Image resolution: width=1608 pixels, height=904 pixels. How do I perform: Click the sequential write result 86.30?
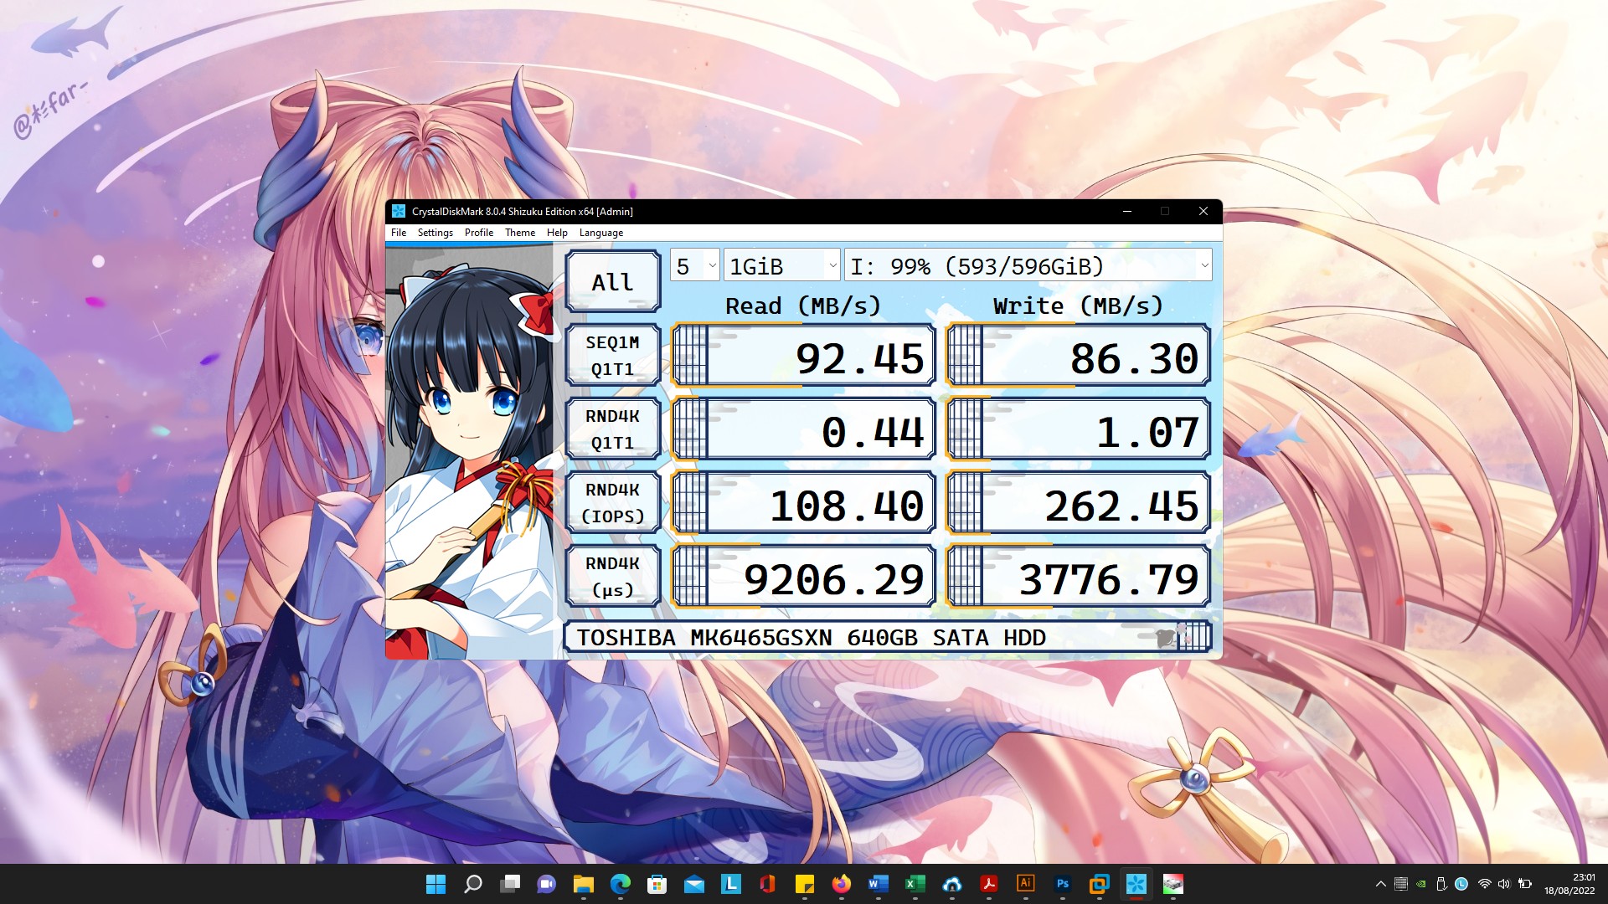pyautogui.click(x=1079, y=357)
